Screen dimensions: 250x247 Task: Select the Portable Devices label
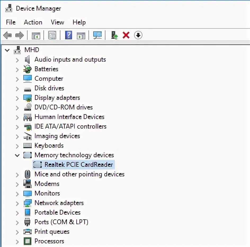click(x=57, y=212)
